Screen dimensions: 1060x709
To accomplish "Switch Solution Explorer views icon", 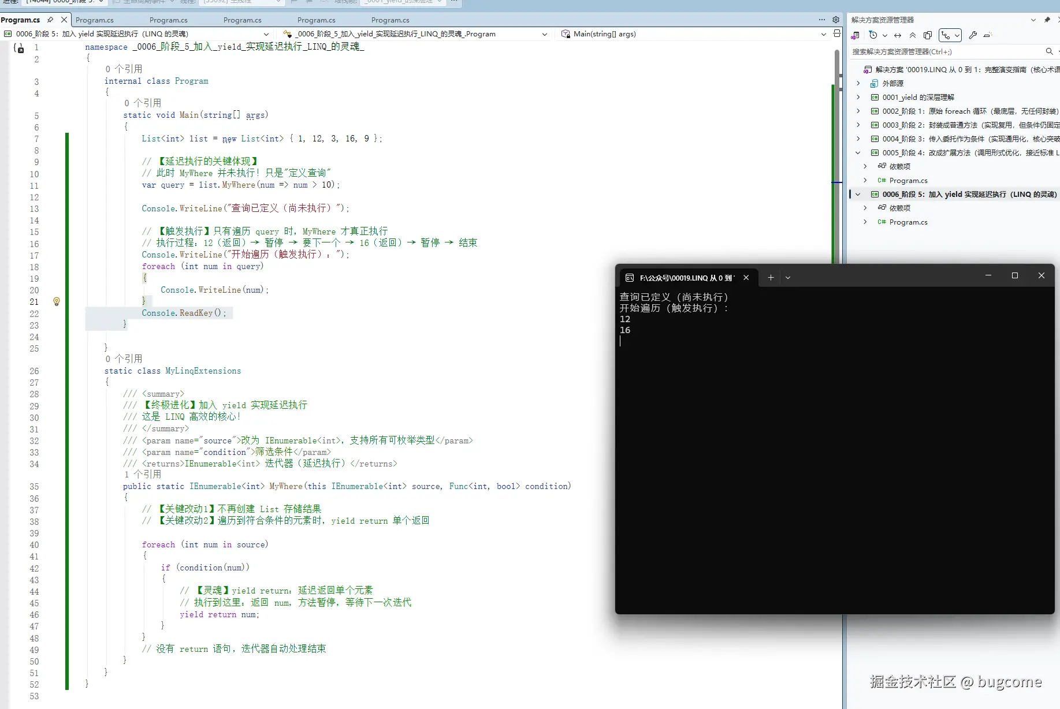I will [856, 35].
